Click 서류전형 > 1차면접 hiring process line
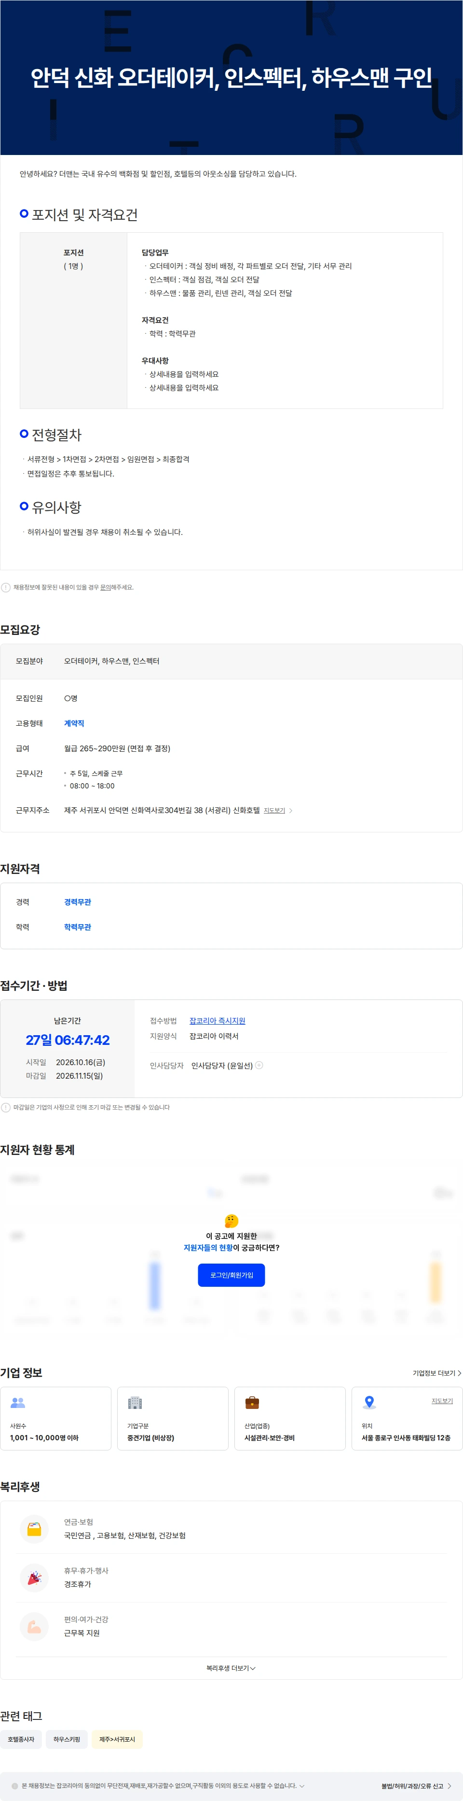The width and height of the screenshot is (463, 1801). pyautogui.click(x=108, y=459)
